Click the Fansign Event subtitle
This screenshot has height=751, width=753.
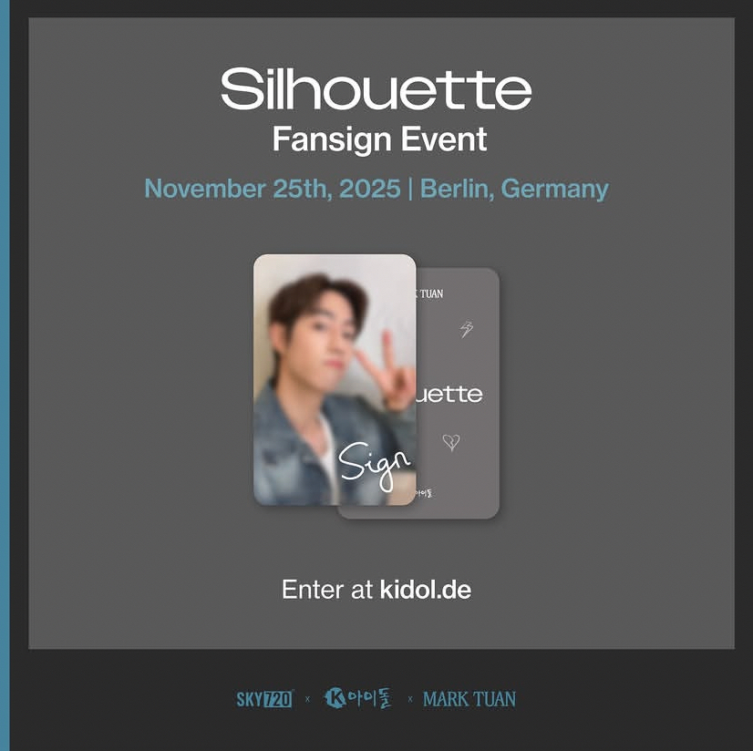point(379,139)
